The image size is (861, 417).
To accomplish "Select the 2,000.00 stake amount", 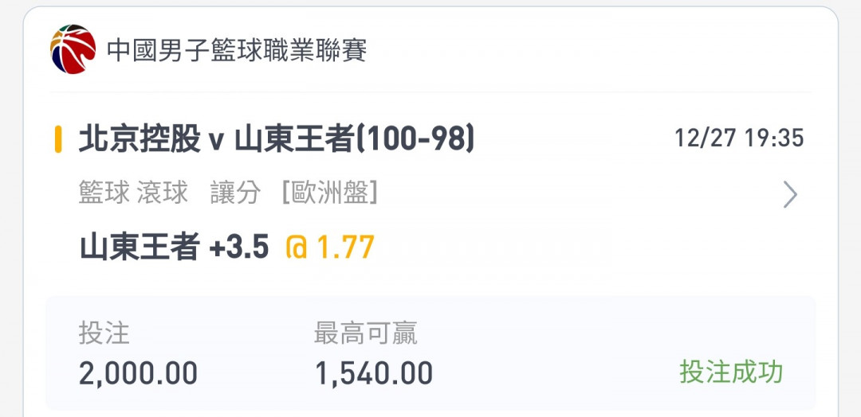I will (x=139, y=373).
